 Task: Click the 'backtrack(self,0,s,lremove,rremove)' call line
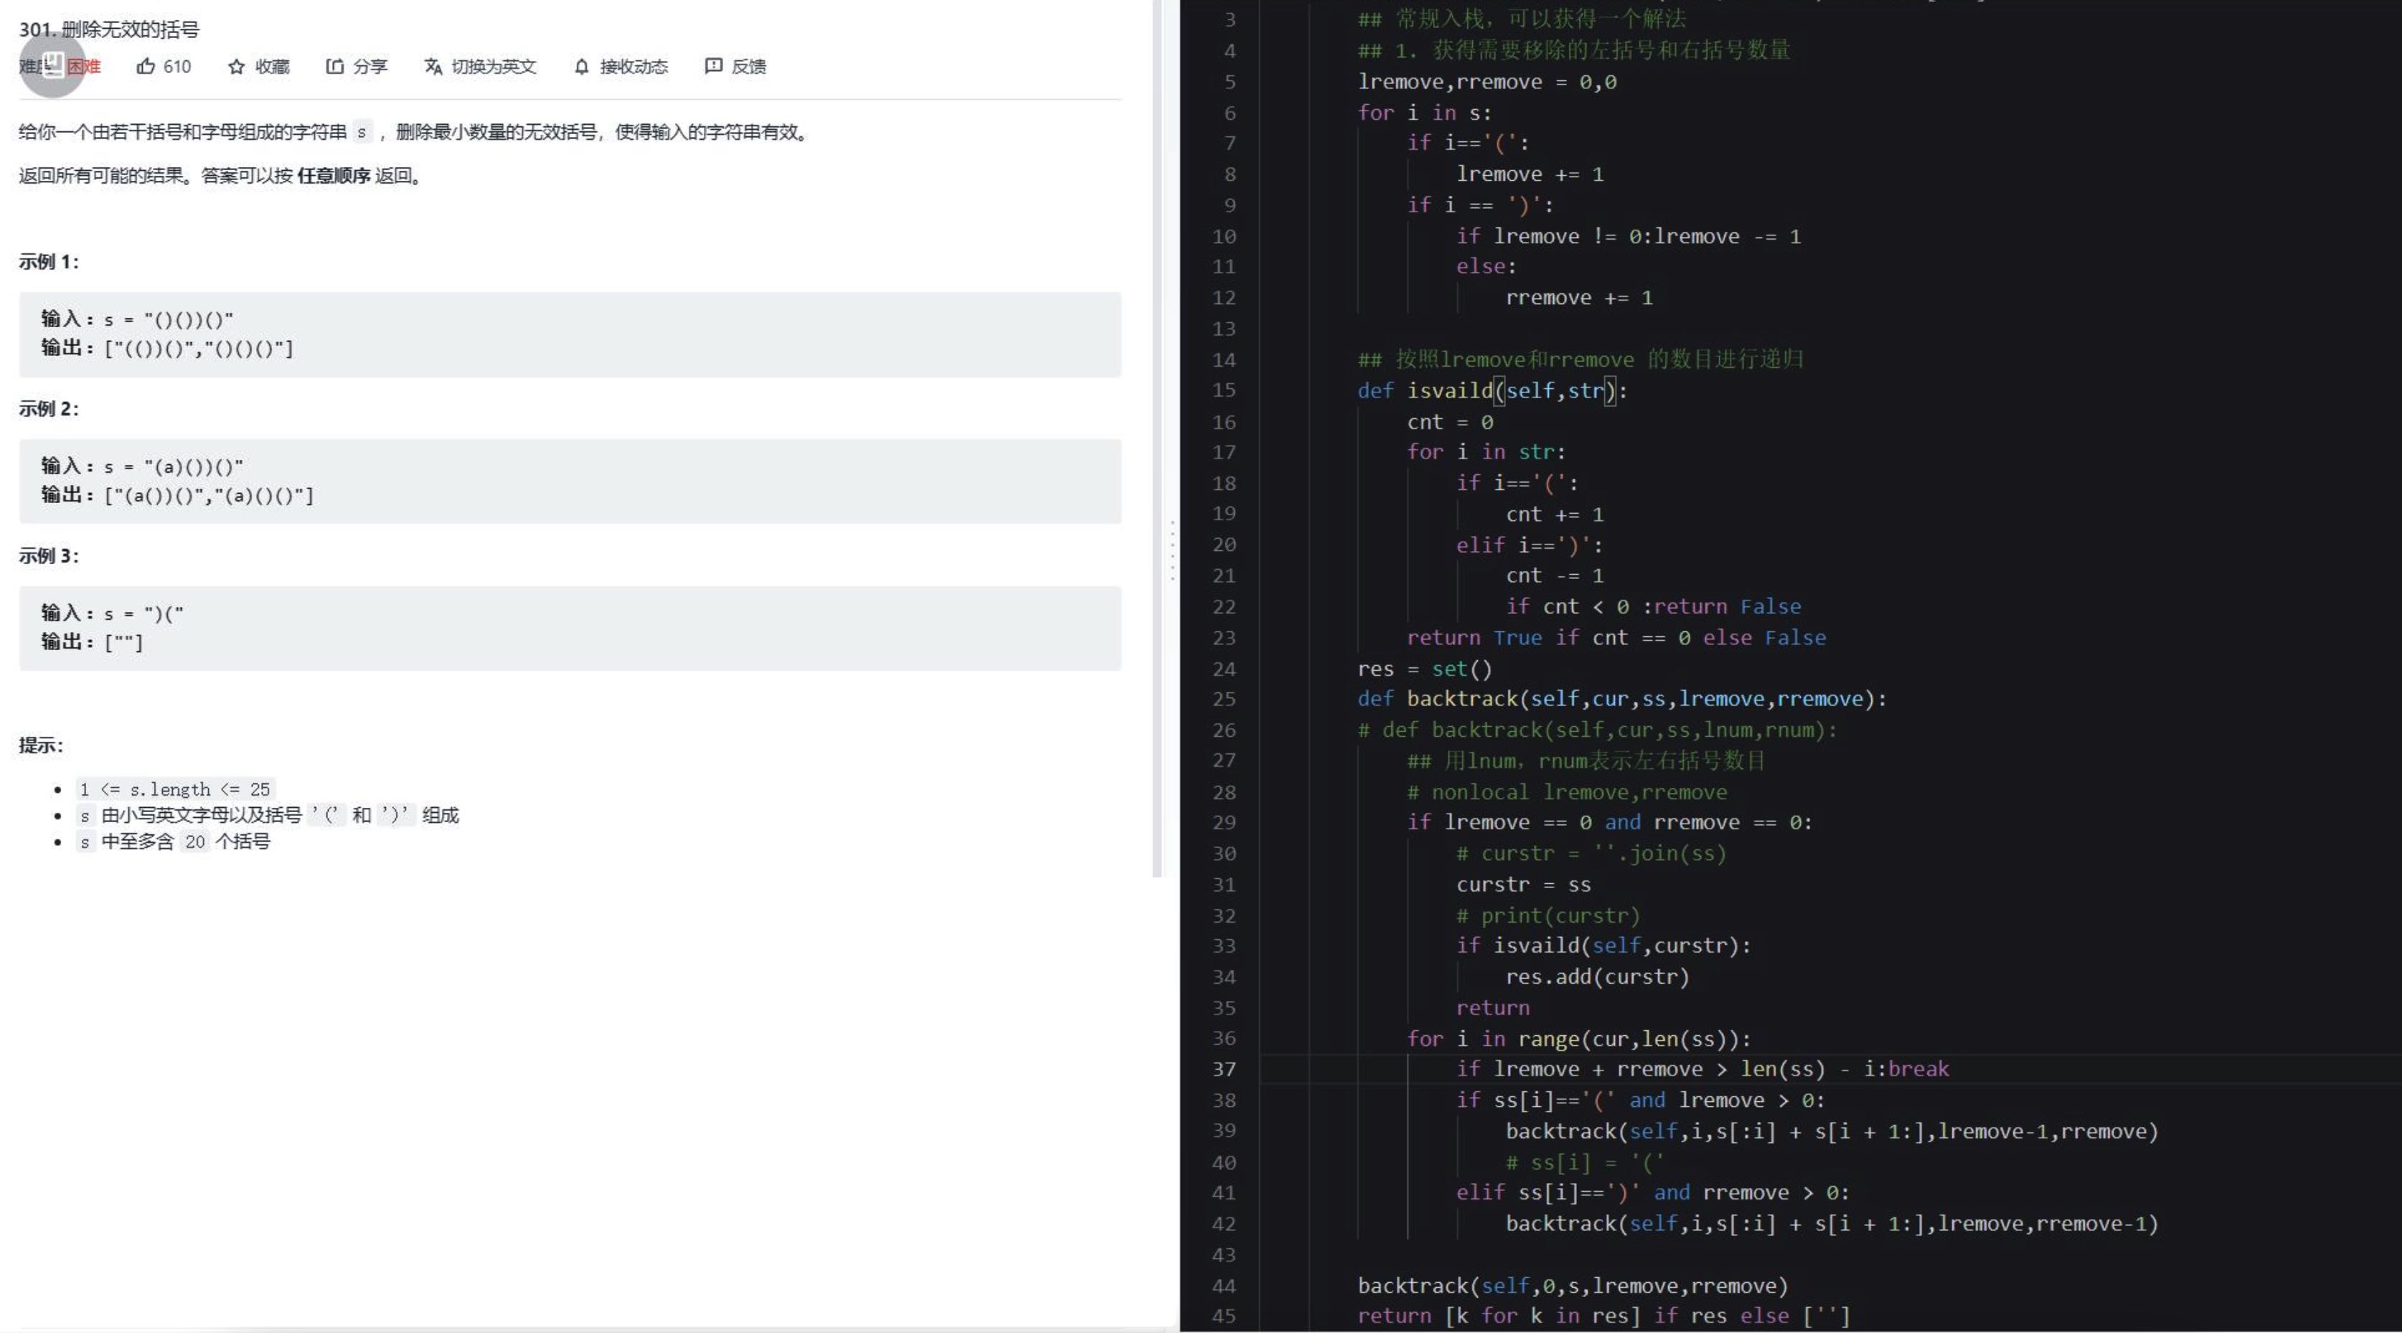coord(1573,1286)
